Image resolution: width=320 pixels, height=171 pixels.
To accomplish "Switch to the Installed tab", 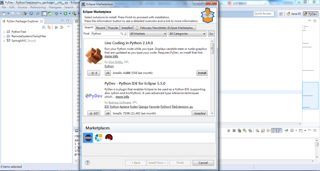I will 127,28.
